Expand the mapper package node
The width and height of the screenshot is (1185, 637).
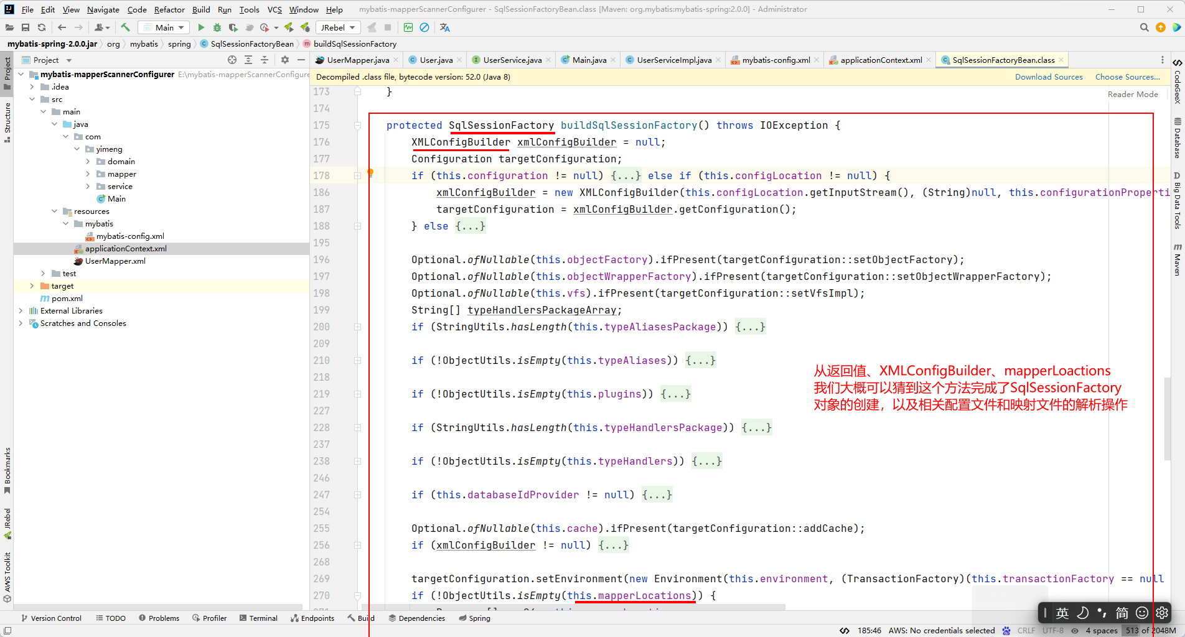88,174
